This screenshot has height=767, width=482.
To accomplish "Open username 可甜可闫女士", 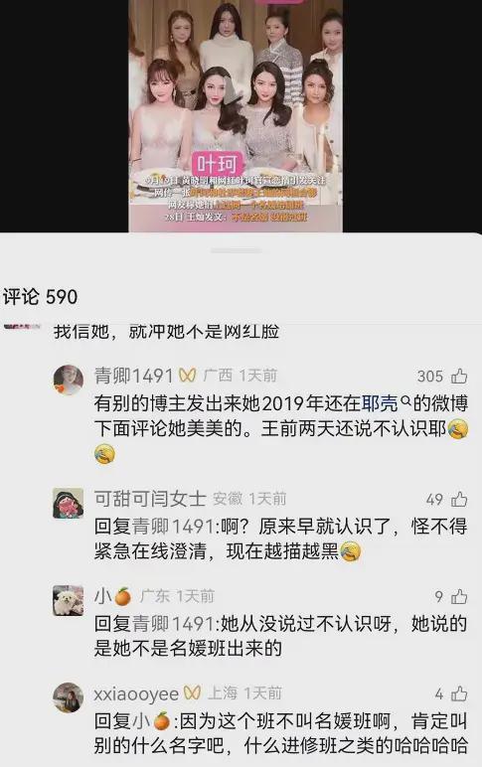I will (150, 499).
